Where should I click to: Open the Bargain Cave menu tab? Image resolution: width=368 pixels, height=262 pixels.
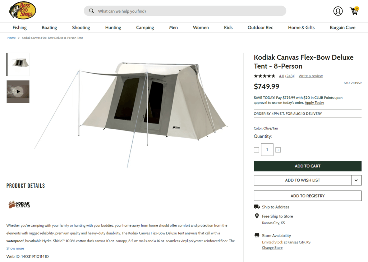pos(342,27)
